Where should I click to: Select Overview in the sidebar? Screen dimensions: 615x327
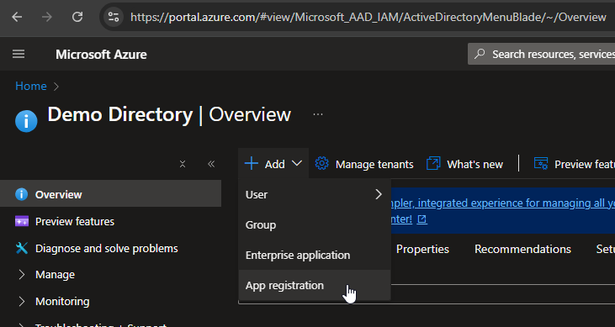coord(110,194)
